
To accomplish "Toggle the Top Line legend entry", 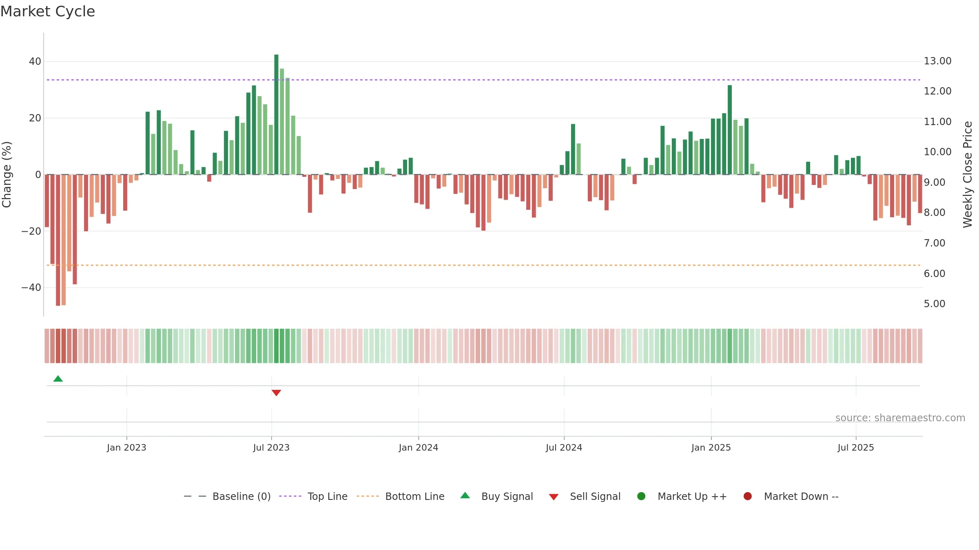I will (x=313, y=496).
